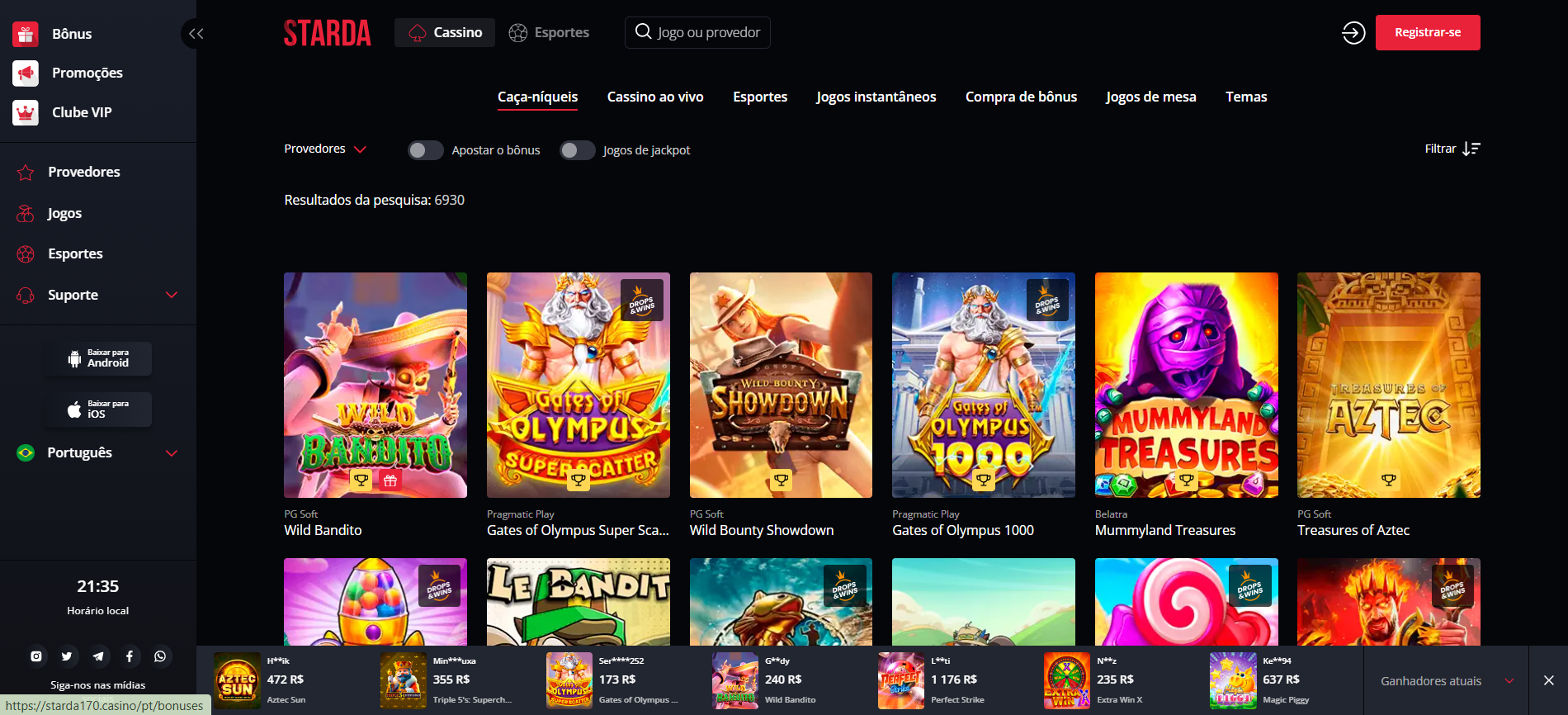Viewport: 1568px width, 715px height.
Task: Collapse the sidebar with double-arrow icon
Action: [x=196, y=34]
